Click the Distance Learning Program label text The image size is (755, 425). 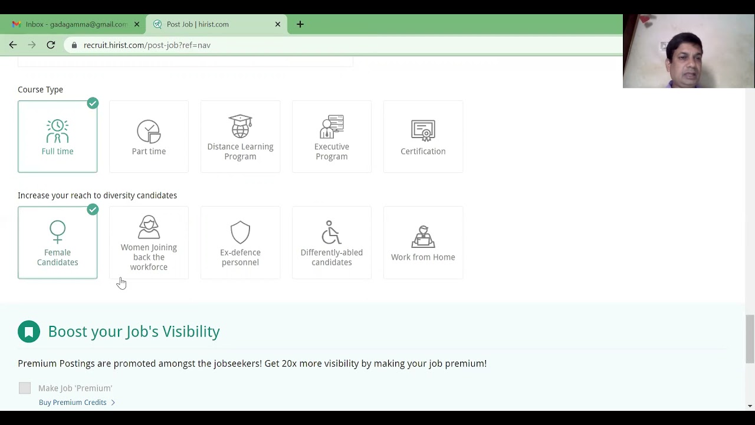240,152
